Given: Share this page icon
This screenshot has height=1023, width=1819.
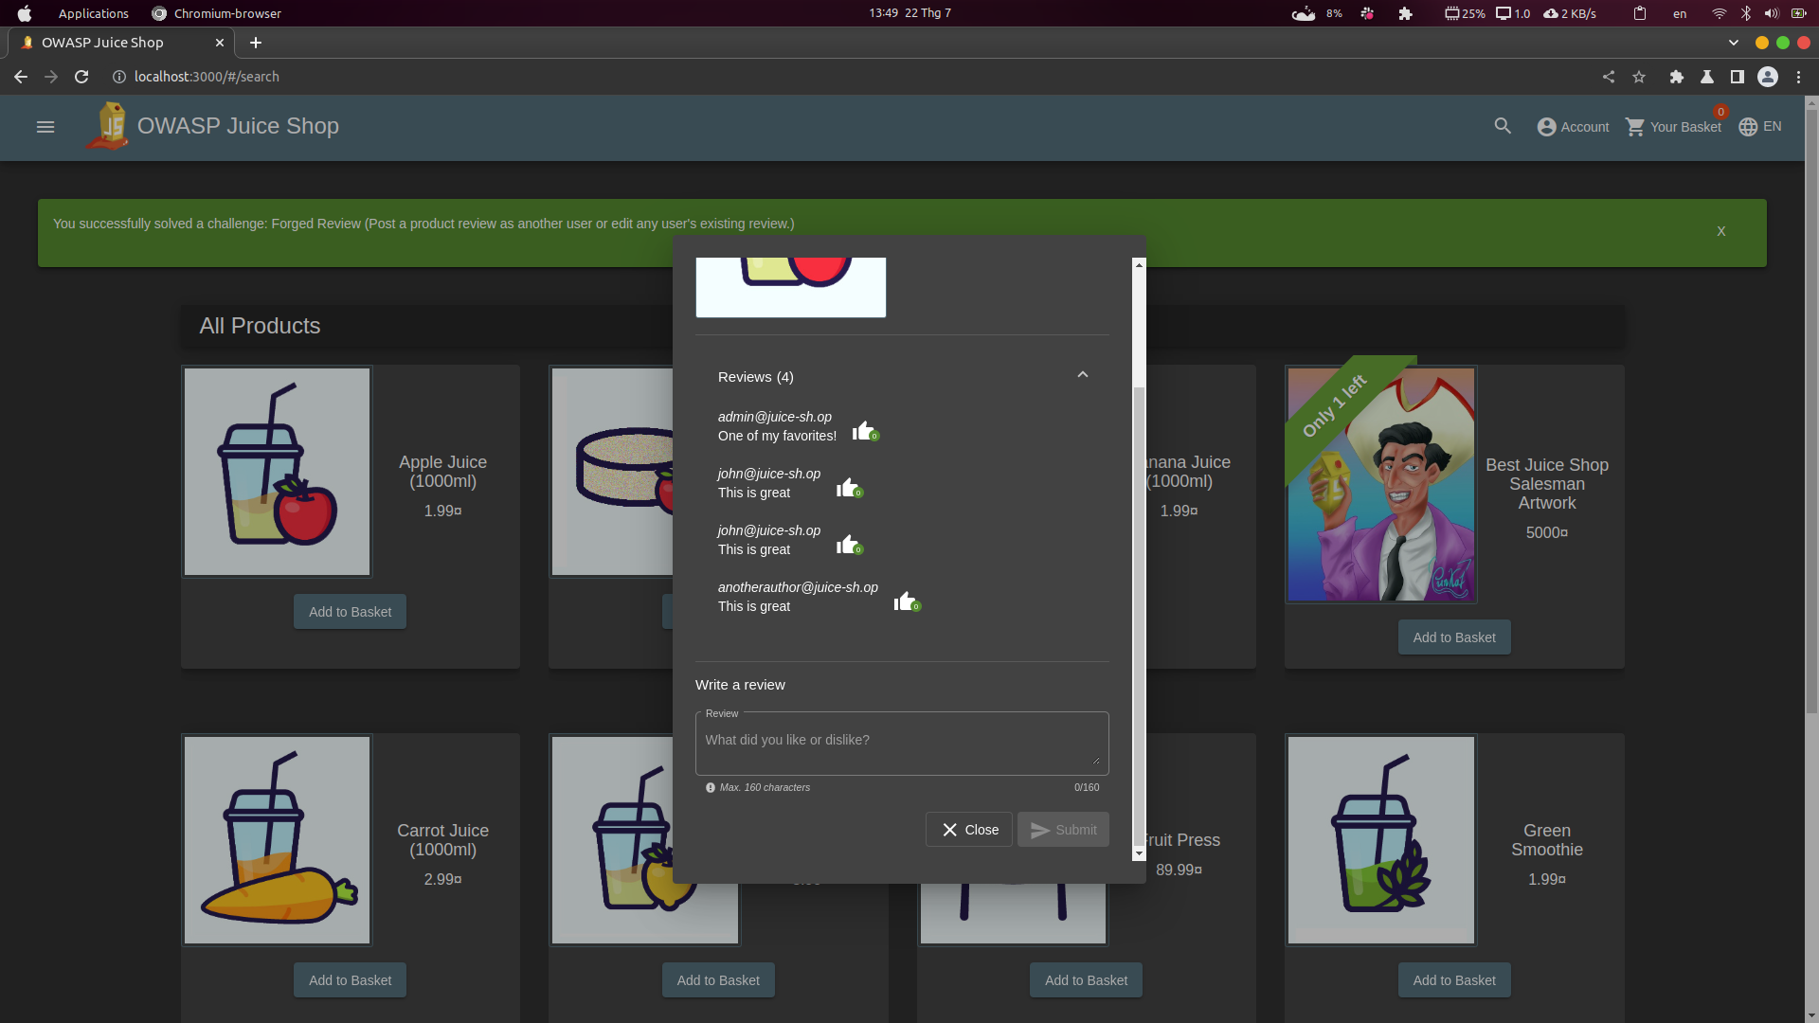Looking at the screenshot, I should [1609, 77].
